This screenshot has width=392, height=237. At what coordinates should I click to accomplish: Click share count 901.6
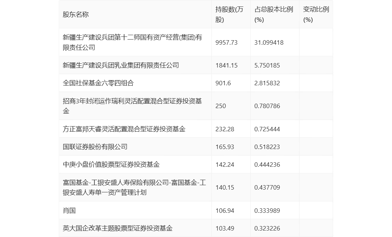coord(223,83)
